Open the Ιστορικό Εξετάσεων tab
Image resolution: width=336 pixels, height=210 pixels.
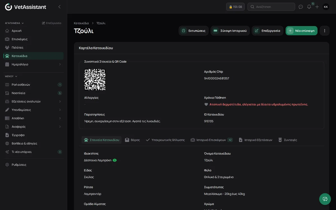255,140
